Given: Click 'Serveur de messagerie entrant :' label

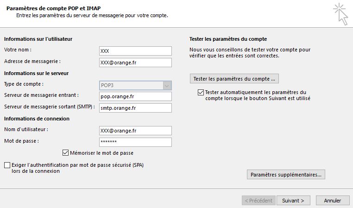Looking at the screenshot, I should [x=41, y=95].
